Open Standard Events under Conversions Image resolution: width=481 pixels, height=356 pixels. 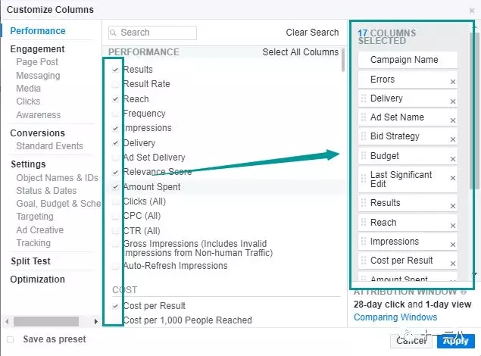pyautogui.click(x=49, y=146)
